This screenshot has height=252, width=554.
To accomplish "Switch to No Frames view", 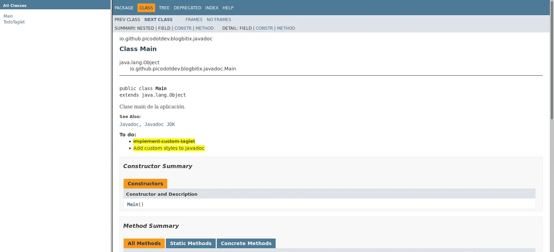I will pyautogui.click(x=219, y=20).
